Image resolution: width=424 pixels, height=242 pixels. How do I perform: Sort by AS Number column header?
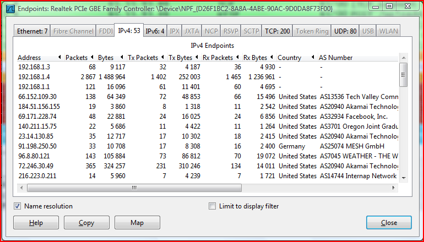coord(336,58)
